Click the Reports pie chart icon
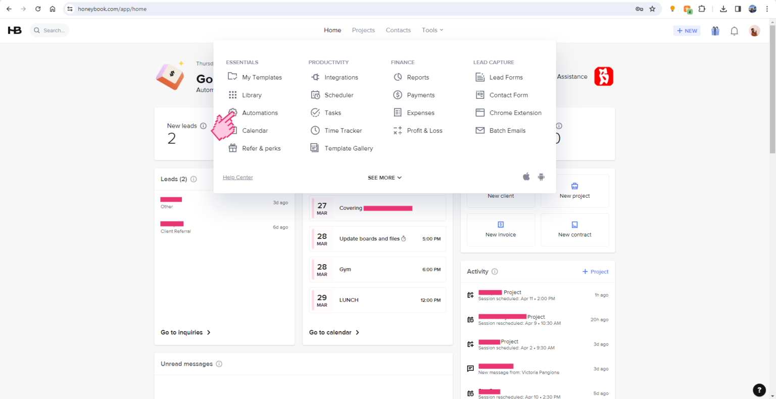The width and height of the screenshot is (776, 399). click(x=398, y=77)
